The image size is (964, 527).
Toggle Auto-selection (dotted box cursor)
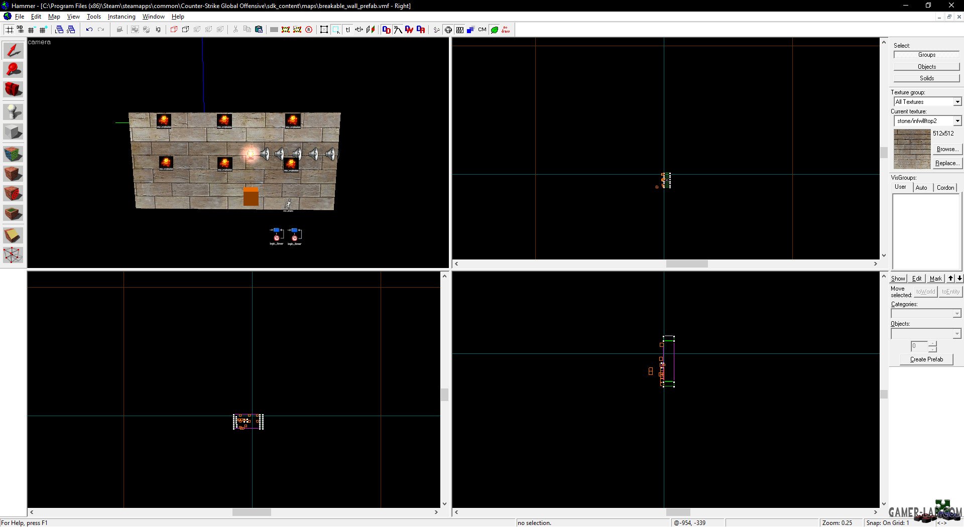click(336, 30)
